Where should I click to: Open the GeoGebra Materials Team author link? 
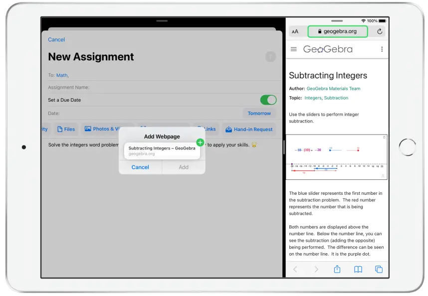coord(332,88)
